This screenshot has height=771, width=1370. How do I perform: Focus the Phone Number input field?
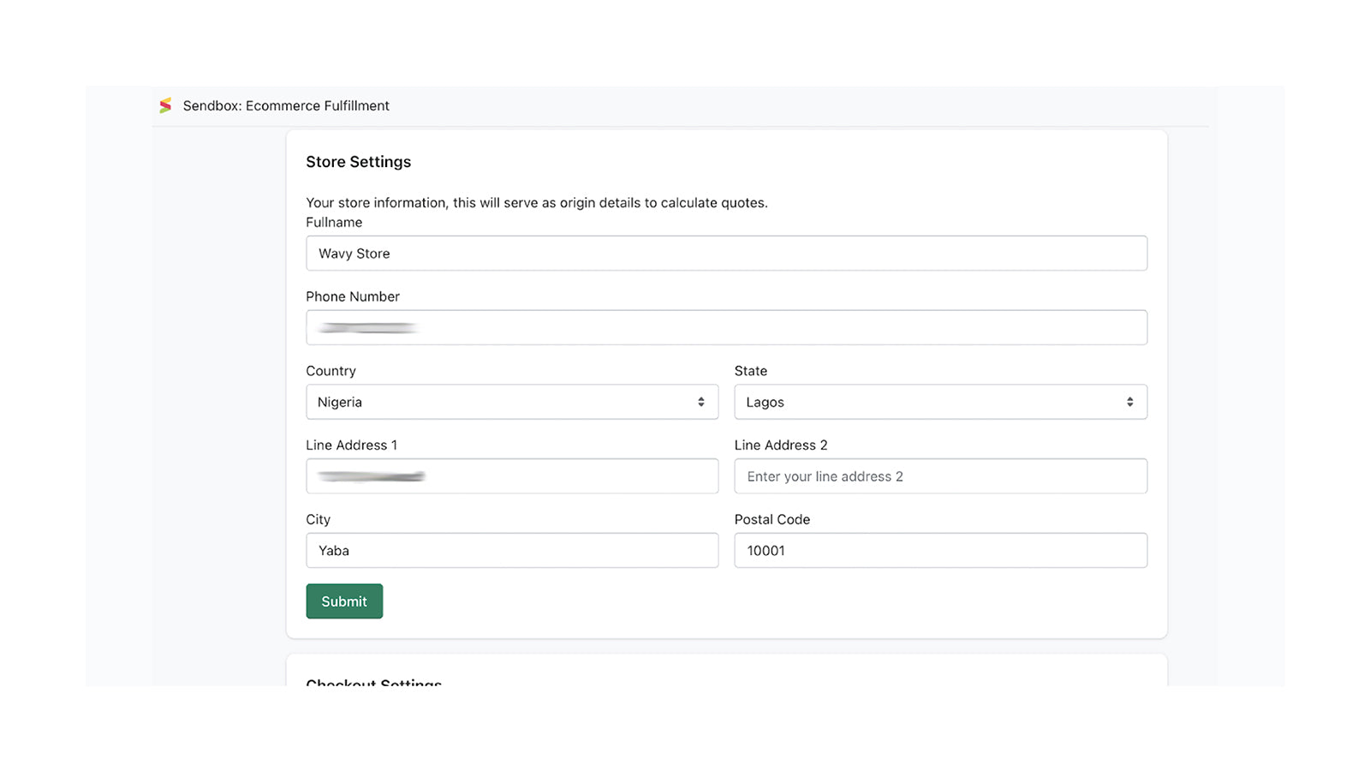click(x=726, y=327)
